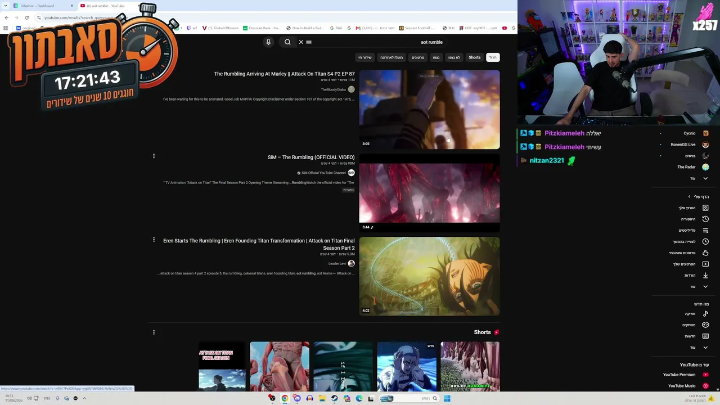Open the Discount Bank bookmark
Image resolution: width=720 pixels, height=405 pixels.
coord(262,28)
